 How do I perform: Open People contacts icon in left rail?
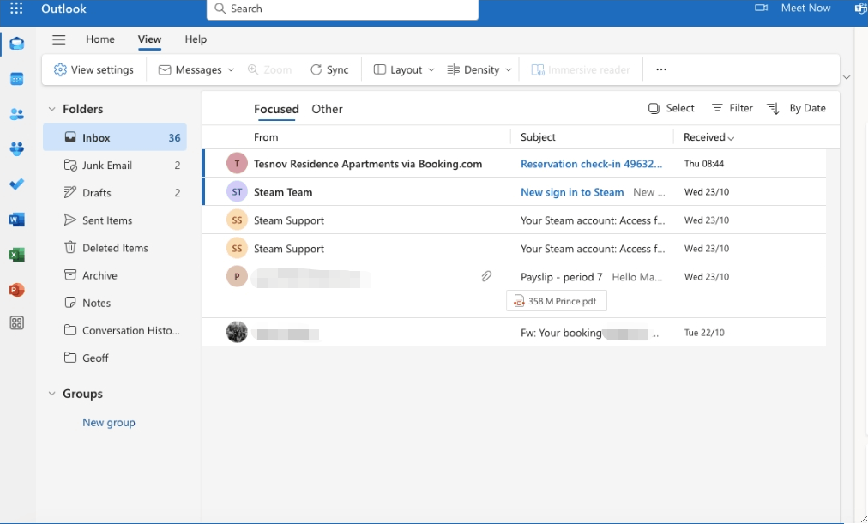coord(16,115)
